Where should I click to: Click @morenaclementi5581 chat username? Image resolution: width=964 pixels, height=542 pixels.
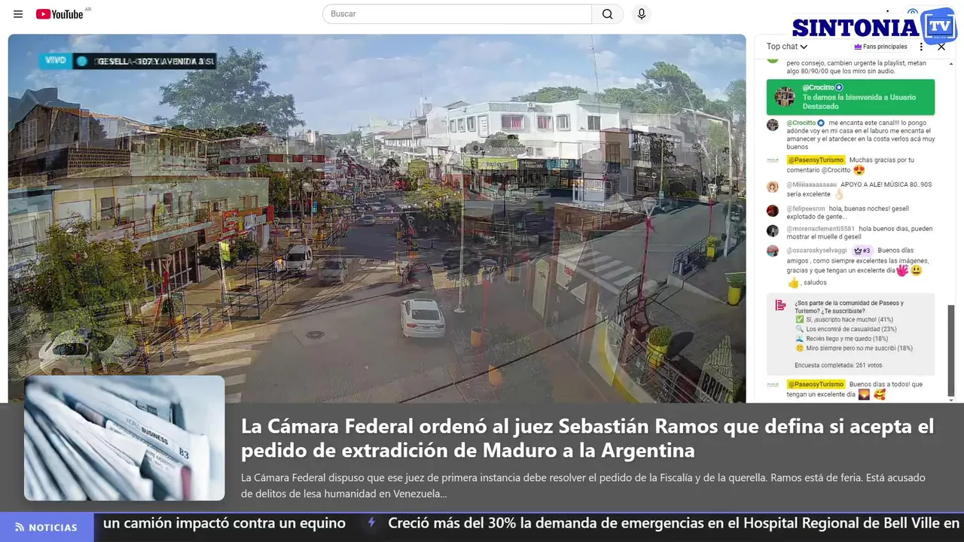[x=821, y=229]
